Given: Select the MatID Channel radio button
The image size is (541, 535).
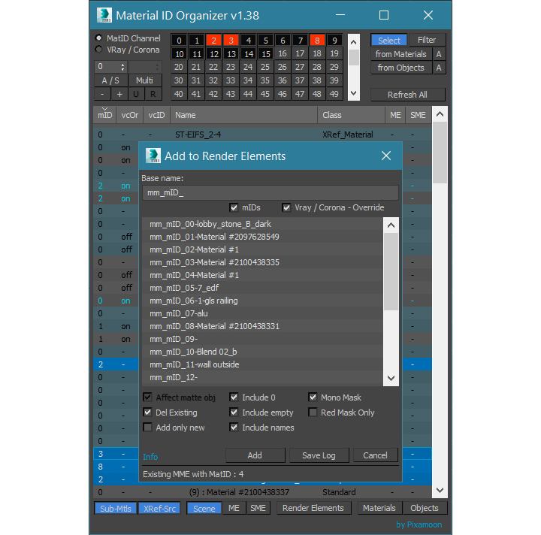Looking at the screenshot, I should (x=98, y=38).
